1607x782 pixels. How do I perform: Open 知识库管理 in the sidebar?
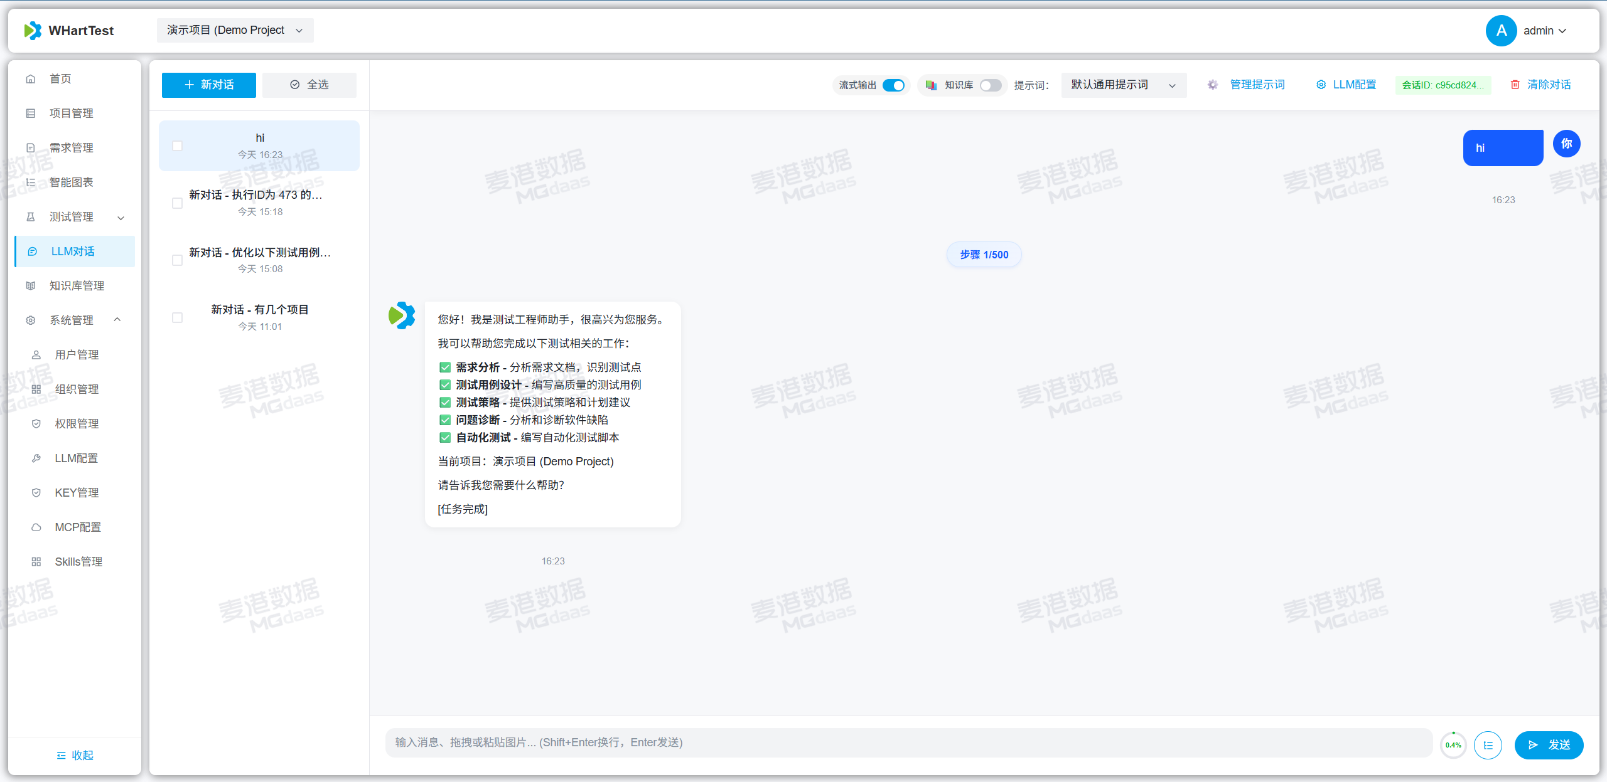point(77,286)
